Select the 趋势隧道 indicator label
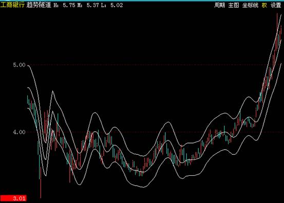284x203 pixels. point(39,5)
